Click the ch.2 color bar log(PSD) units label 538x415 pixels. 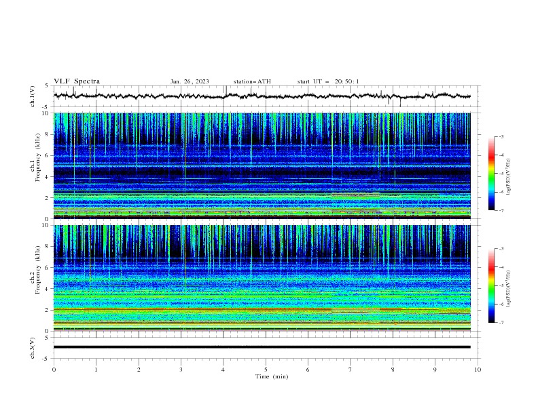coord(509,289)
